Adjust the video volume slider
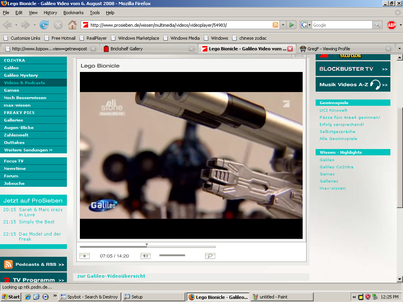The image size is (403, 302). point(172,255)
